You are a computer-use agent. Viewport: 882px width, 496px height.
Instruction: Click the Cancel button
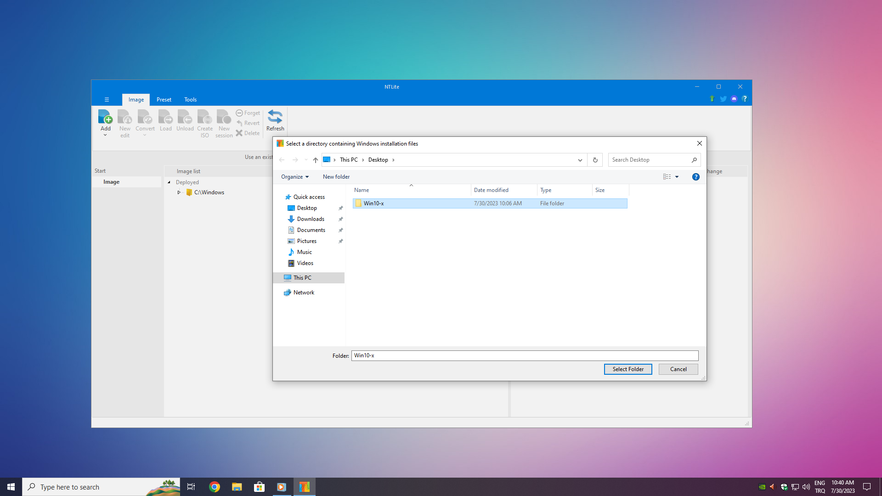[x=678, y=369]
